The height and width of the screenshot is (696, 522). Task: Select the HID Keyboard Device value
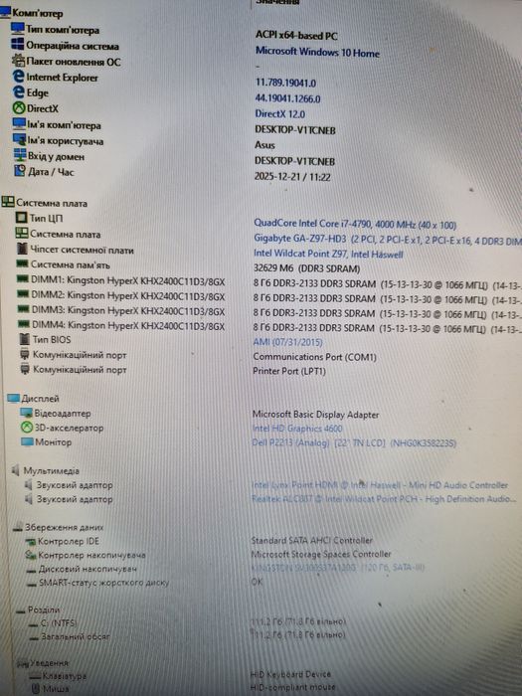(x=290, y=674)
